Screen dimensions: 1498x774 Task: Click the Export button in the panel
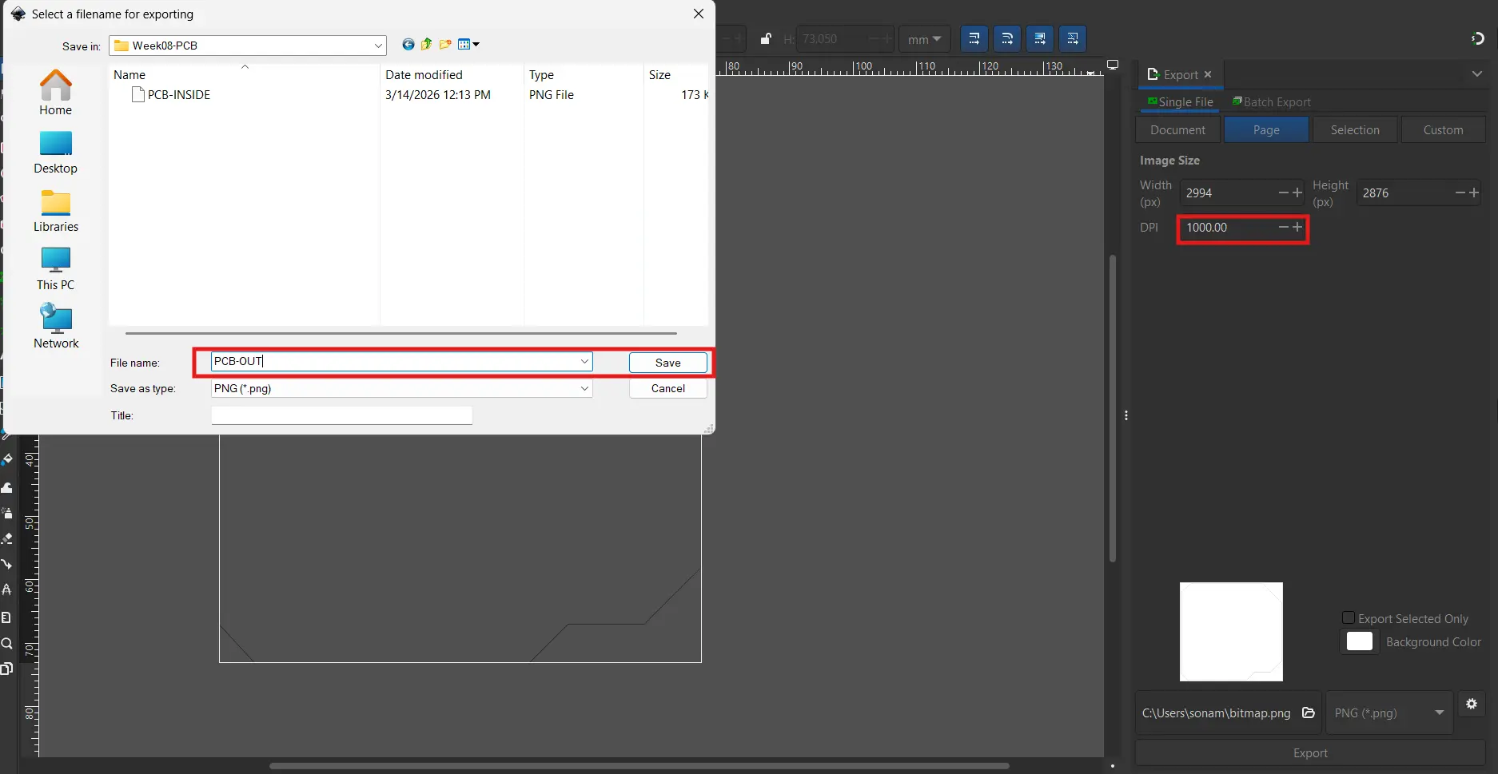pos(1310,753)
